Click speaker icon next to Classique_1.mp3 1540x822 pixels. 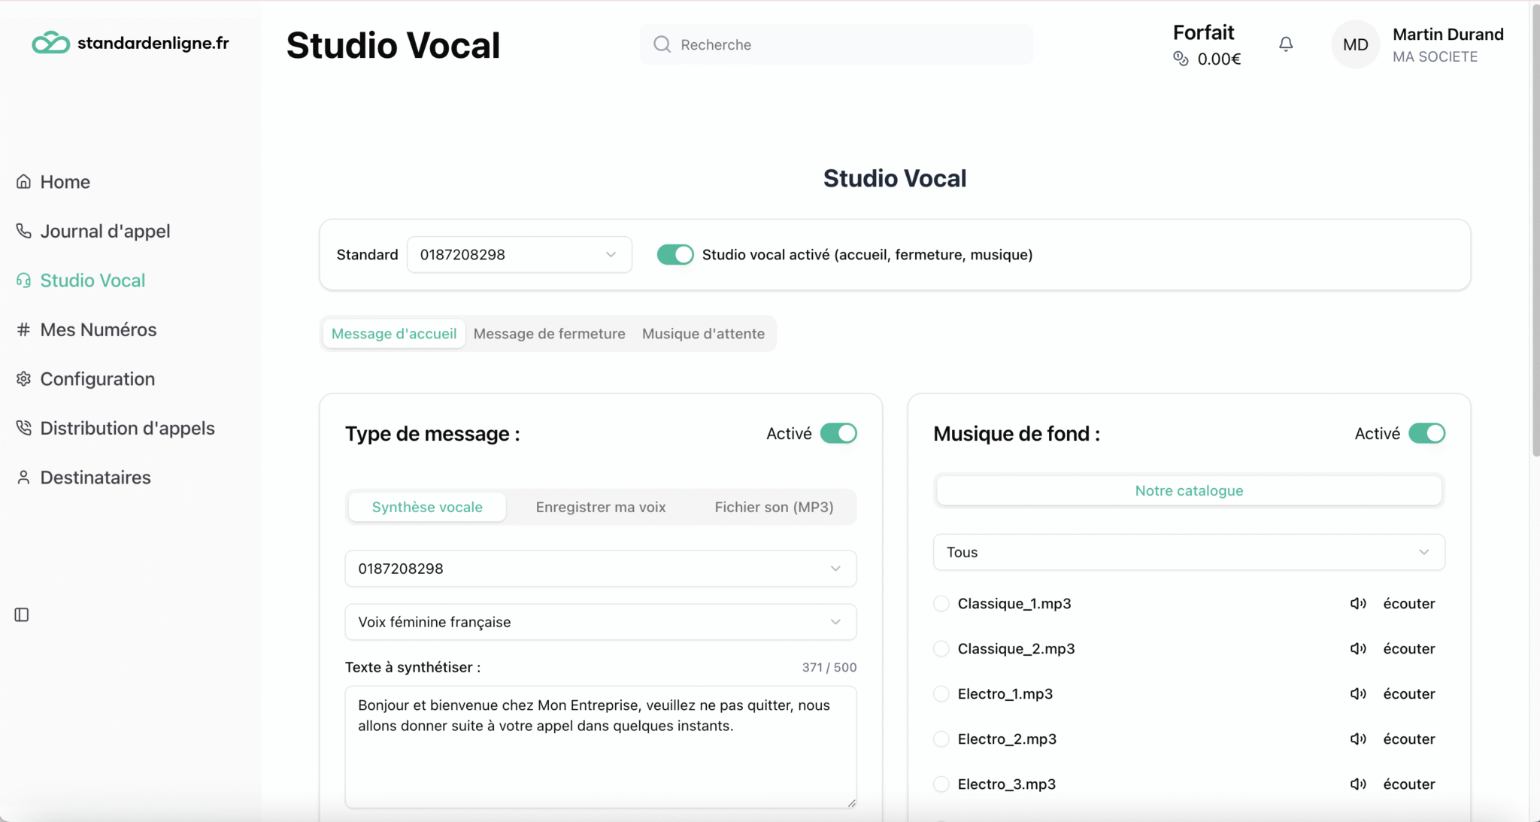tap(1357, 603)
